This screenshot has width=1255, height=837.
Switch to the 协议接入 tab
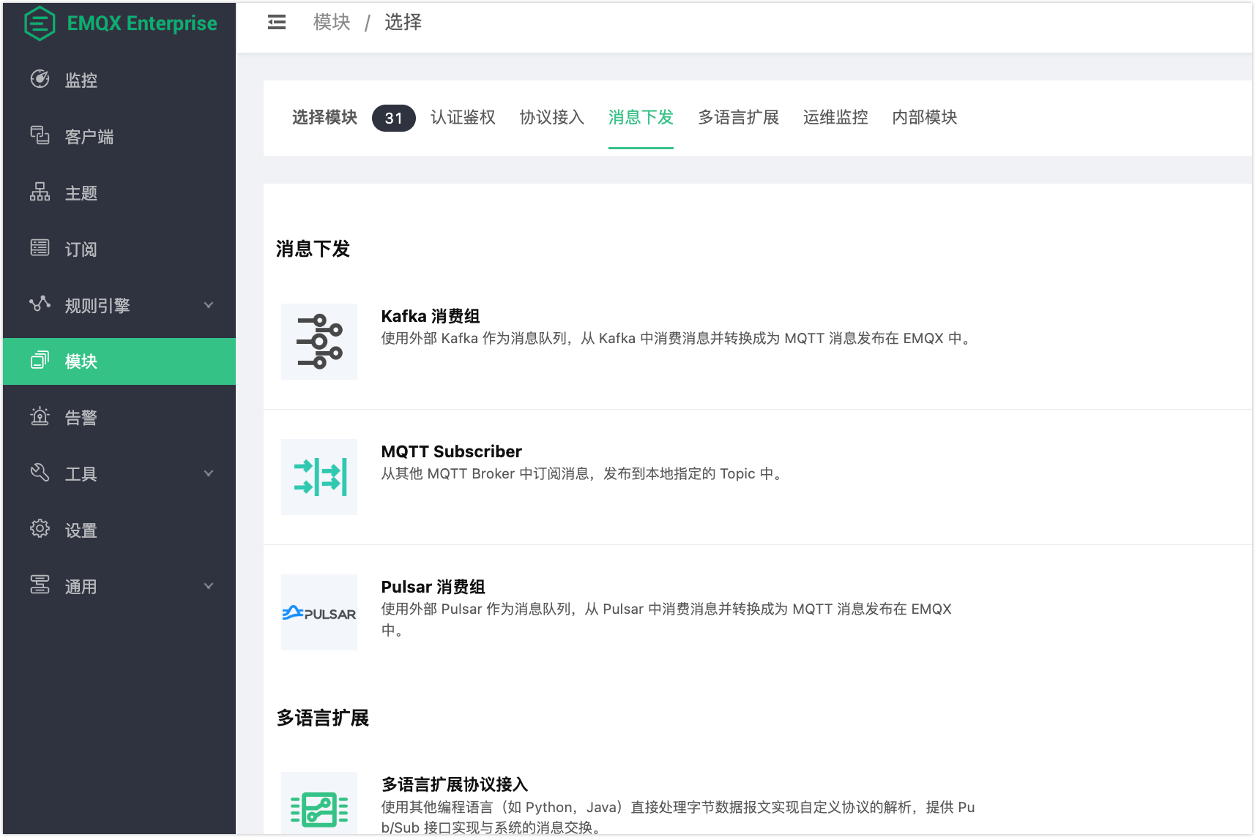[x=551, y=118]
